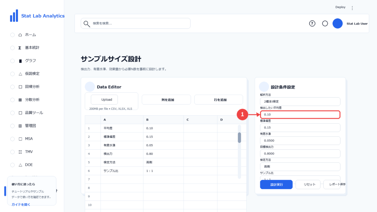Select the 仮説検定 radio button
This screenshot has height=212, width=377.
click(x=13, y=74)
